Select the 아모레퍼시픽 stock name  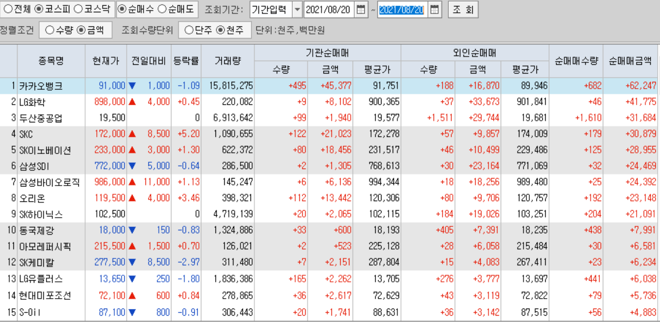45,246
